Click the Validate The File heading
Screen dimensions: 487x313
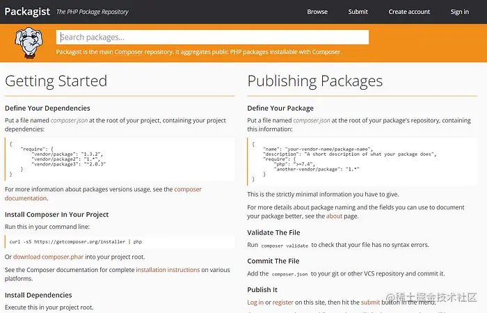(x=273, y=232)
